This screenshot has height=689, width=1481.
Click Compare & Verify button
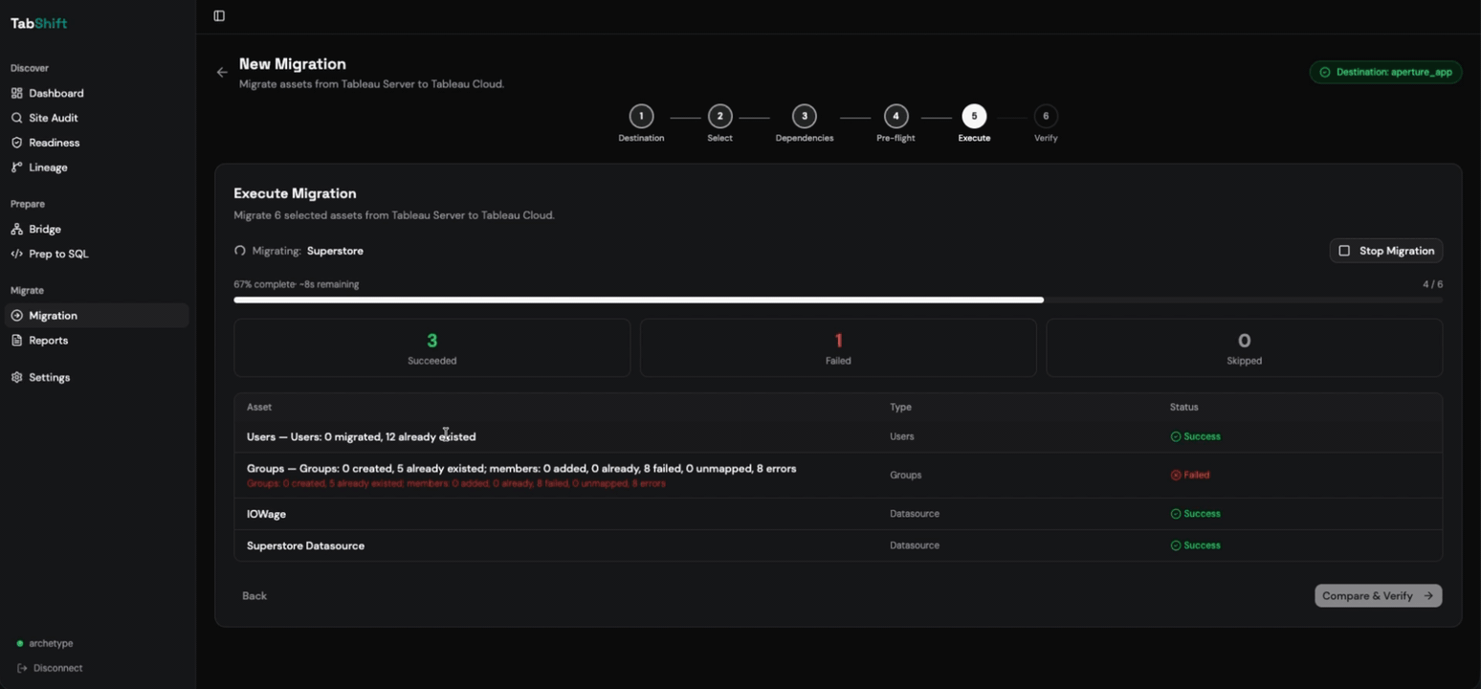pyautogui.click(x=1378, y=595)
